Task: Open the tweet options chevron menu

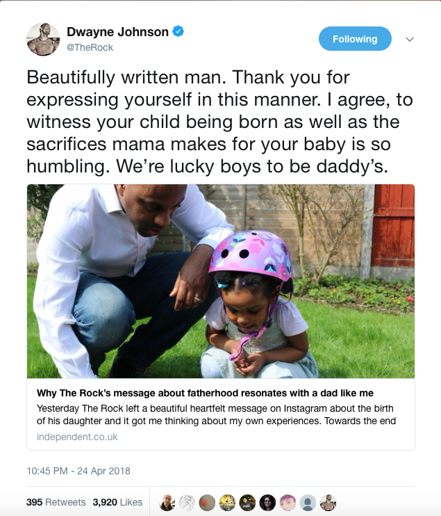Action: pyautogui.click(x=410, y=40)
